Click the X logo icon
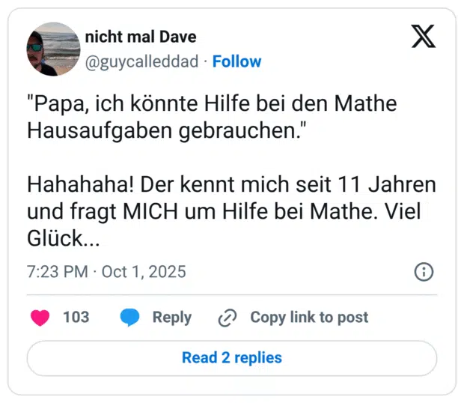Image resolution: width=464 pixels, height=403 pixels. 424,37
